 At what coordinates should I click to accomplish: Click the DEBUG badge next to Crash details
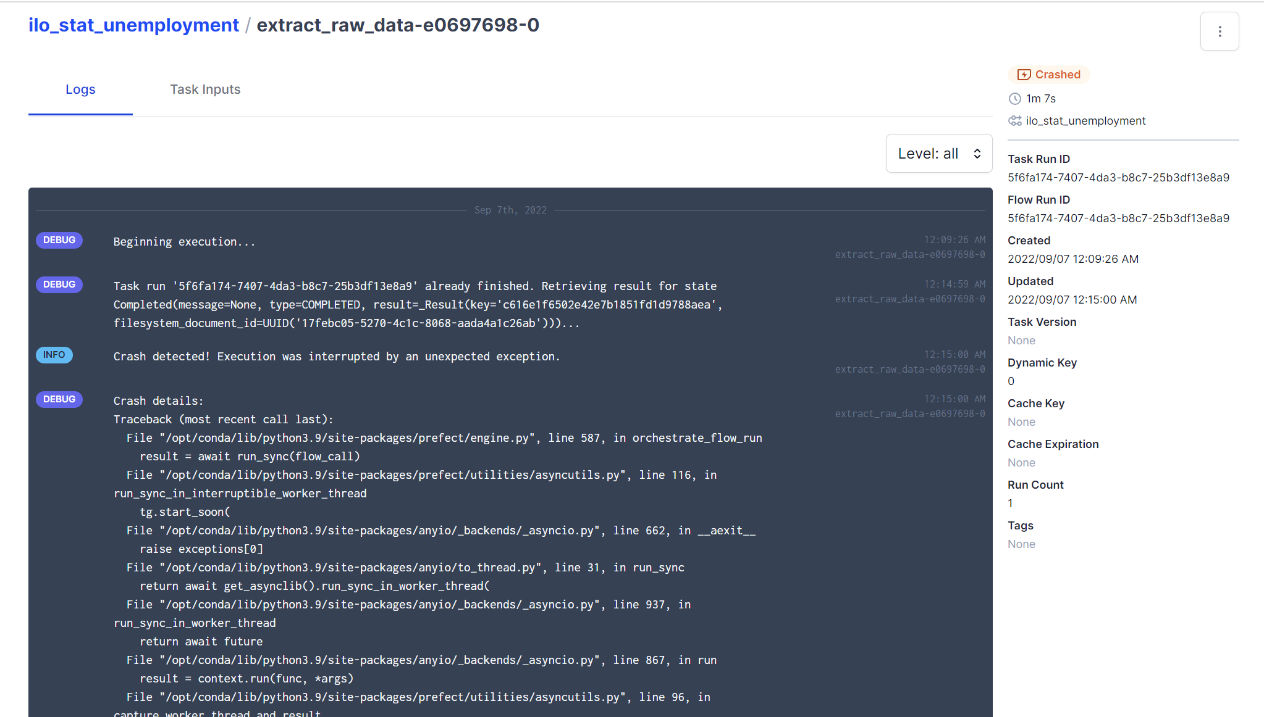pos(59,399)
